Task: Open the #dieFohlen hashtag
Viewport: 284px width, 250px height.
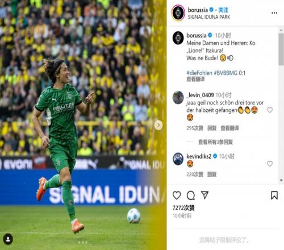Action: [x=199, y=73]
